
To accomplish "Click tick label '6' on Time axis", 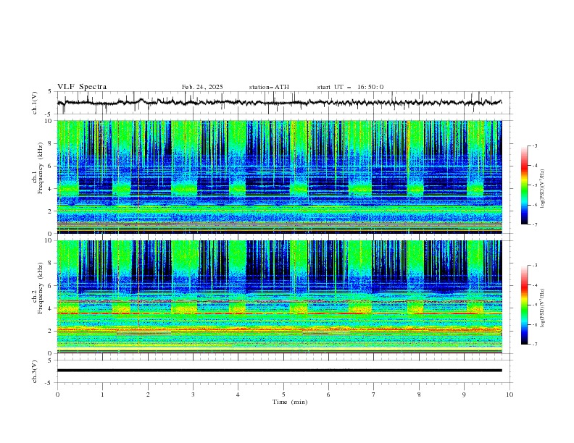I will tap(328, 395).
